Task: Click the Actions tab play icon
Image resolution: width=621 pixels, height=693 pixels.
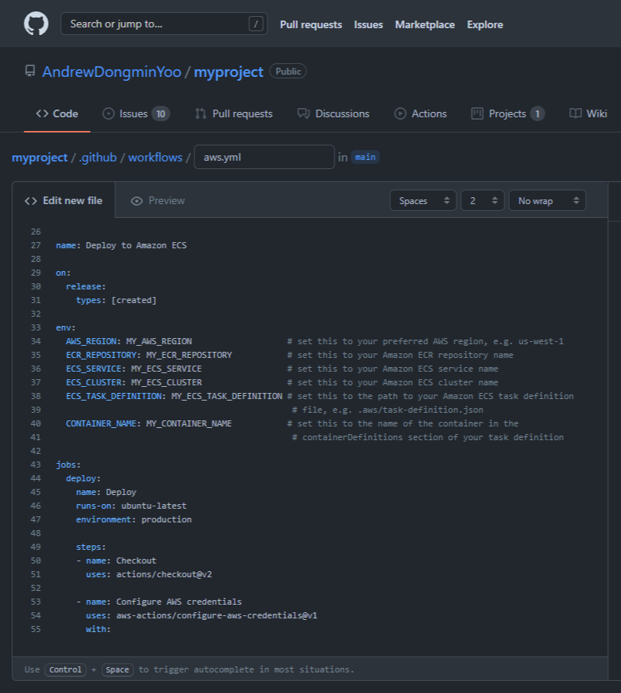Action: pyautogui.click(x=400, y=113)
